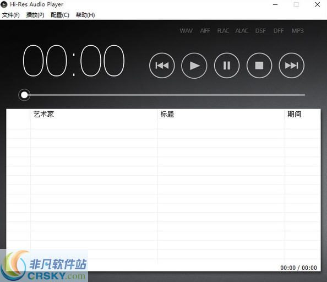This screenshot has height=282, width=327.
Task: Click the 00:00 / 00:00 playlist duration text
Action: click(x=298, y=268)
